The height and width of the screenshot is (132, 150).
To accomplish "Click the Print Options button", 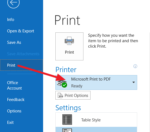I will (x=73, y=95).
